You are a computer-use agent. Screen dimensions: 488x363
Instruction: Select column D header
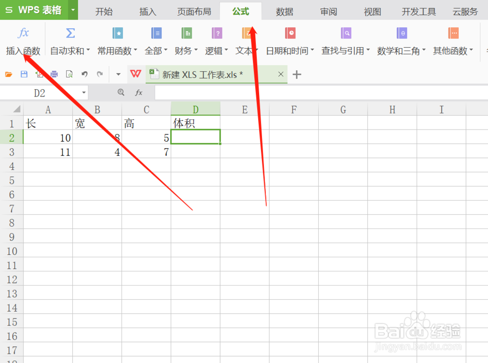[196, 109]
